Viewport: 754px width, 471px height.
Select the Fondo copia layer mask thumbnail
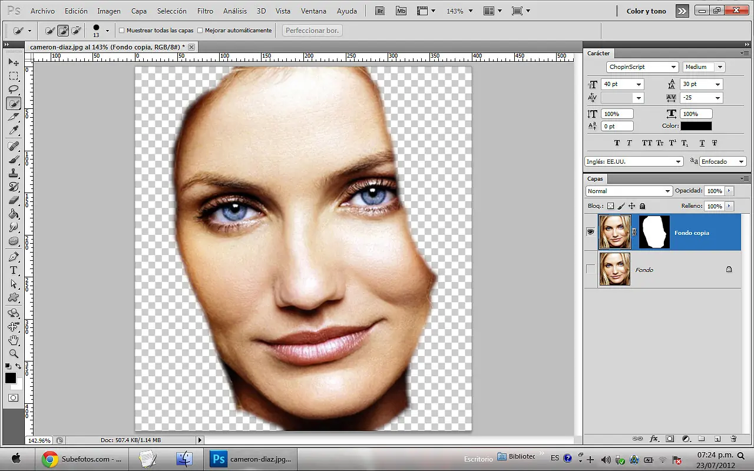tap(654, 232)
